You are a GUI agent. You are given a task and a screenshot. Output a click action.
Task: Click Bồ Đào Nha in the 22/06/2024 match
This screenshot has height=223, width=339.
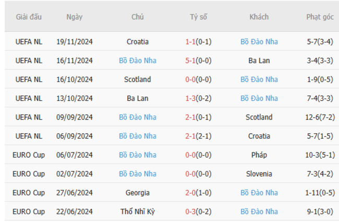pos(259,212)
